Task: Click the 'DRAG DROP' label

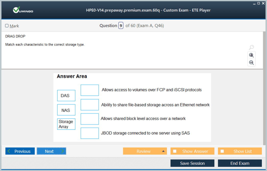Action: pyautogui.click(x=15, y=36)
